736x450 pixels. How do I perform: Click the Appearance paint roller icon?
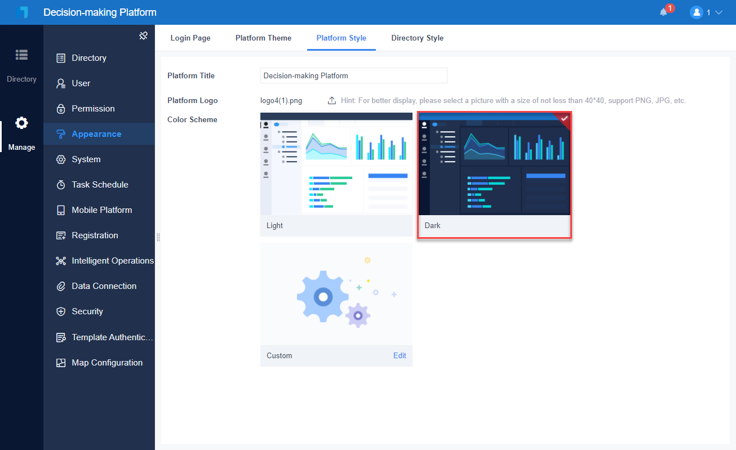pos(61,134)
